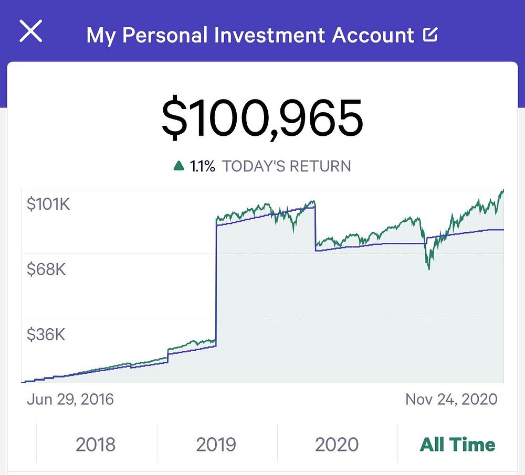Image resolution: width=525 pixels, height=475 pixels.
Task: Choose the All Time tab
Action: pos(458,445)
